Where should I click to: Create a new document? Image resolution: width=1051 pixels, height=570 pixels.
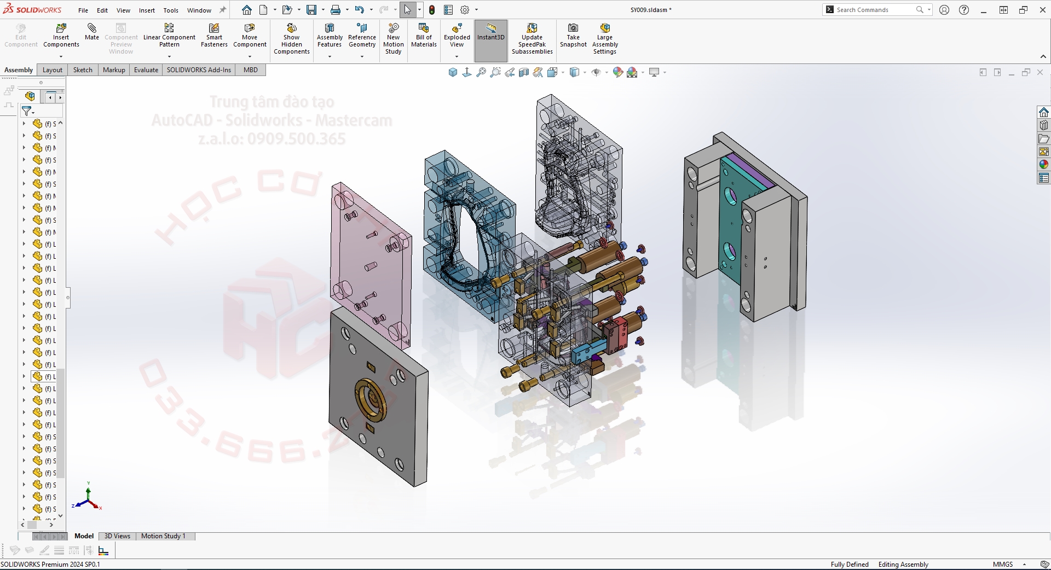click(264, 10)
